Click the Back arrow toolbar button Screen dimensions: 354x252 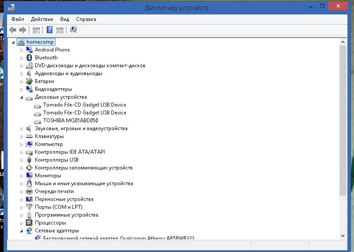coord(13,30)
